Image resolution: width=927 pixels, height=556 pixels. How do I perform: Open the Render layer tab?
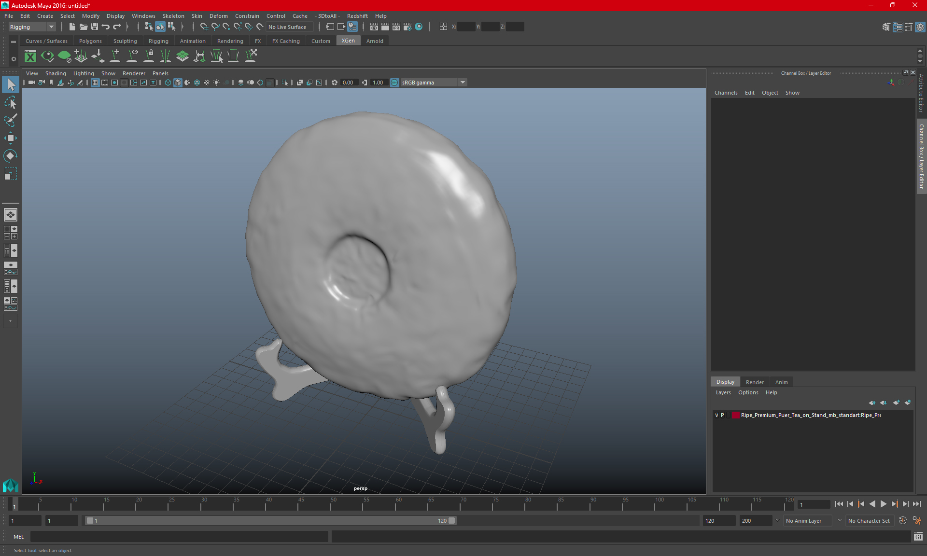tap(755, 382)
